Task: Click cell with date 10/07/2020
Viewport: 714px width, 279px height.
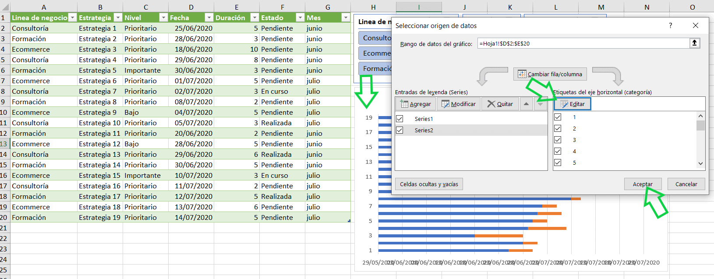Action: click(191, 175)
